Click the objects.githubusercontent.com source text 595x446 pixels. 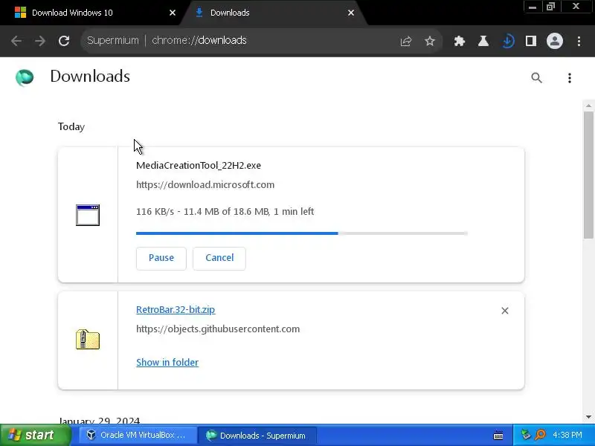coord(218,329)
